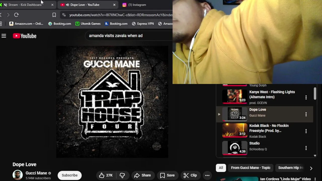
Task: Open Gucci Mane channel avatar
Action: (x=18, y=175)
